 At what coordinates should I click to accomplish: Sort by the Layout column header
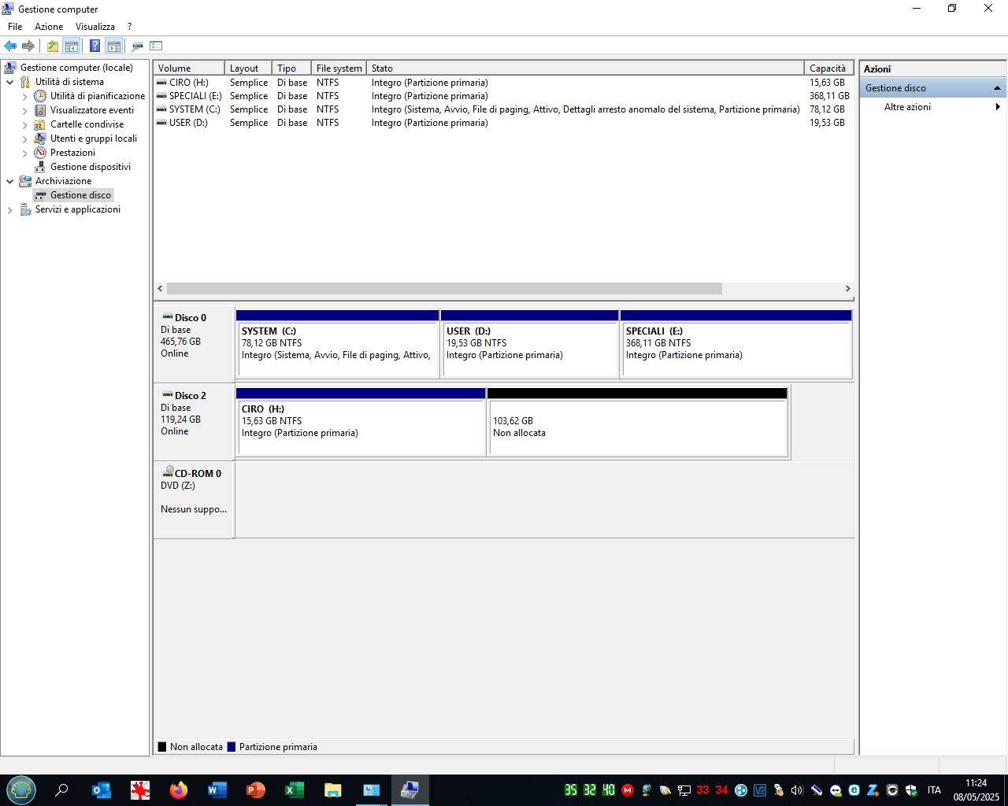(x=248, y=68)
